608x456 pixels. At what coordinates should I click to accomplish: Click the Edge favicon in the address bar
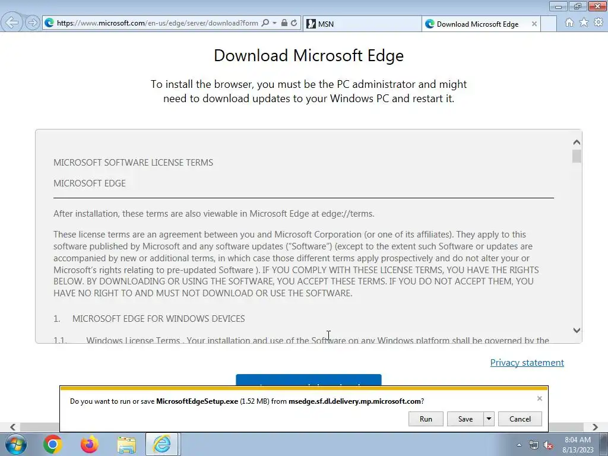[49, 23]
